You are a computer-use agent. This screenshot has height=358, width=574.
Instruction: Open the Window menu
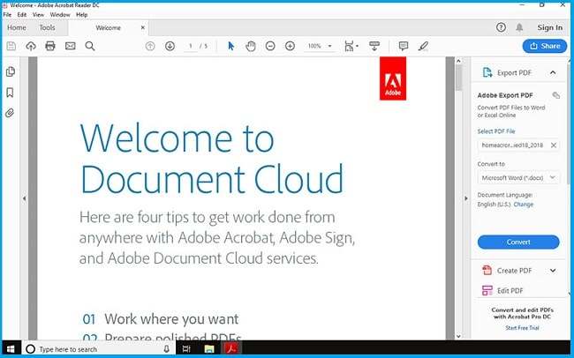tap(60, 15)
